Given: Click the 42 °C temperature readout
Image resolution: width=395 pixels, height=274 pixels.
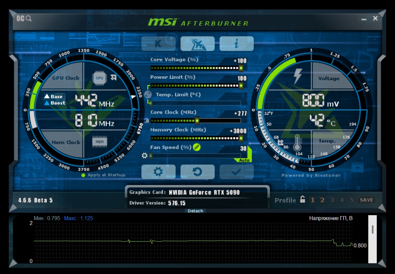Looking at the screenshot, I should coord(322,121).
